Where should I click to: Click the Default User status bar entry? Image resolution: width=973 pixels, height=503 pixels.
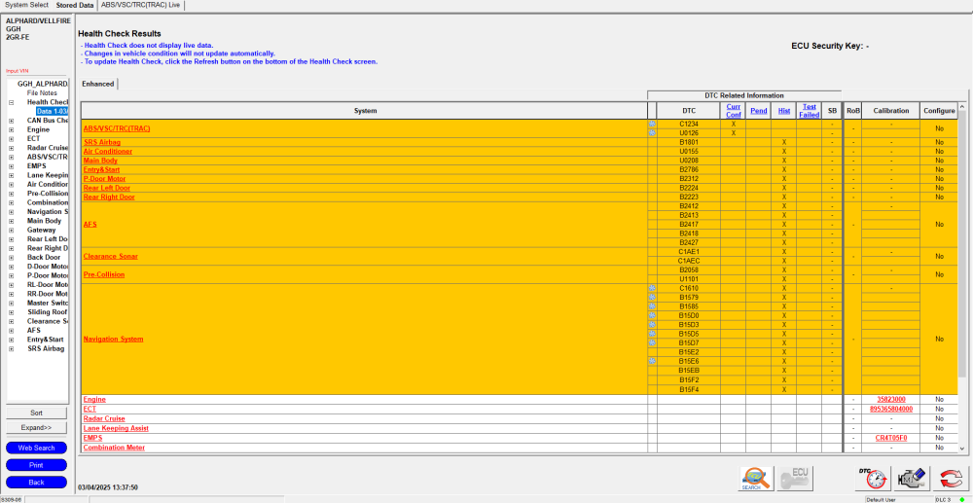click(882, 499)
